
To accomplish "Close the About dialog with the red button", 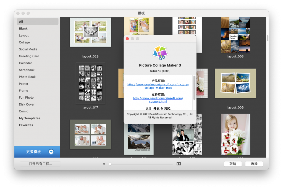I will coord(127,39).
